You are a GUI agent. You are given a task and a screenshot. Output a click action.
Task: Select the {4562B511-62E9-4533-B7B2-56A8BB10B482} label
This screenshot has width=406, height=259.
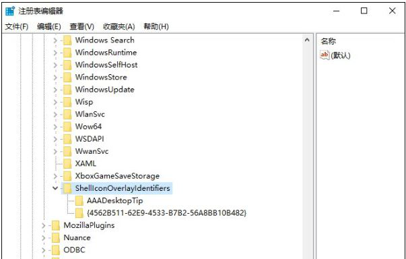pos(167,213)
